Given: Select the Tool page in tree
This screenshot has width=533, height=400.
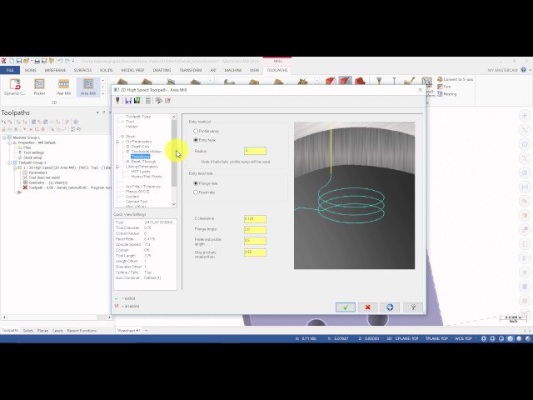Looking at the screenshot, I should (x=130, y=122).
